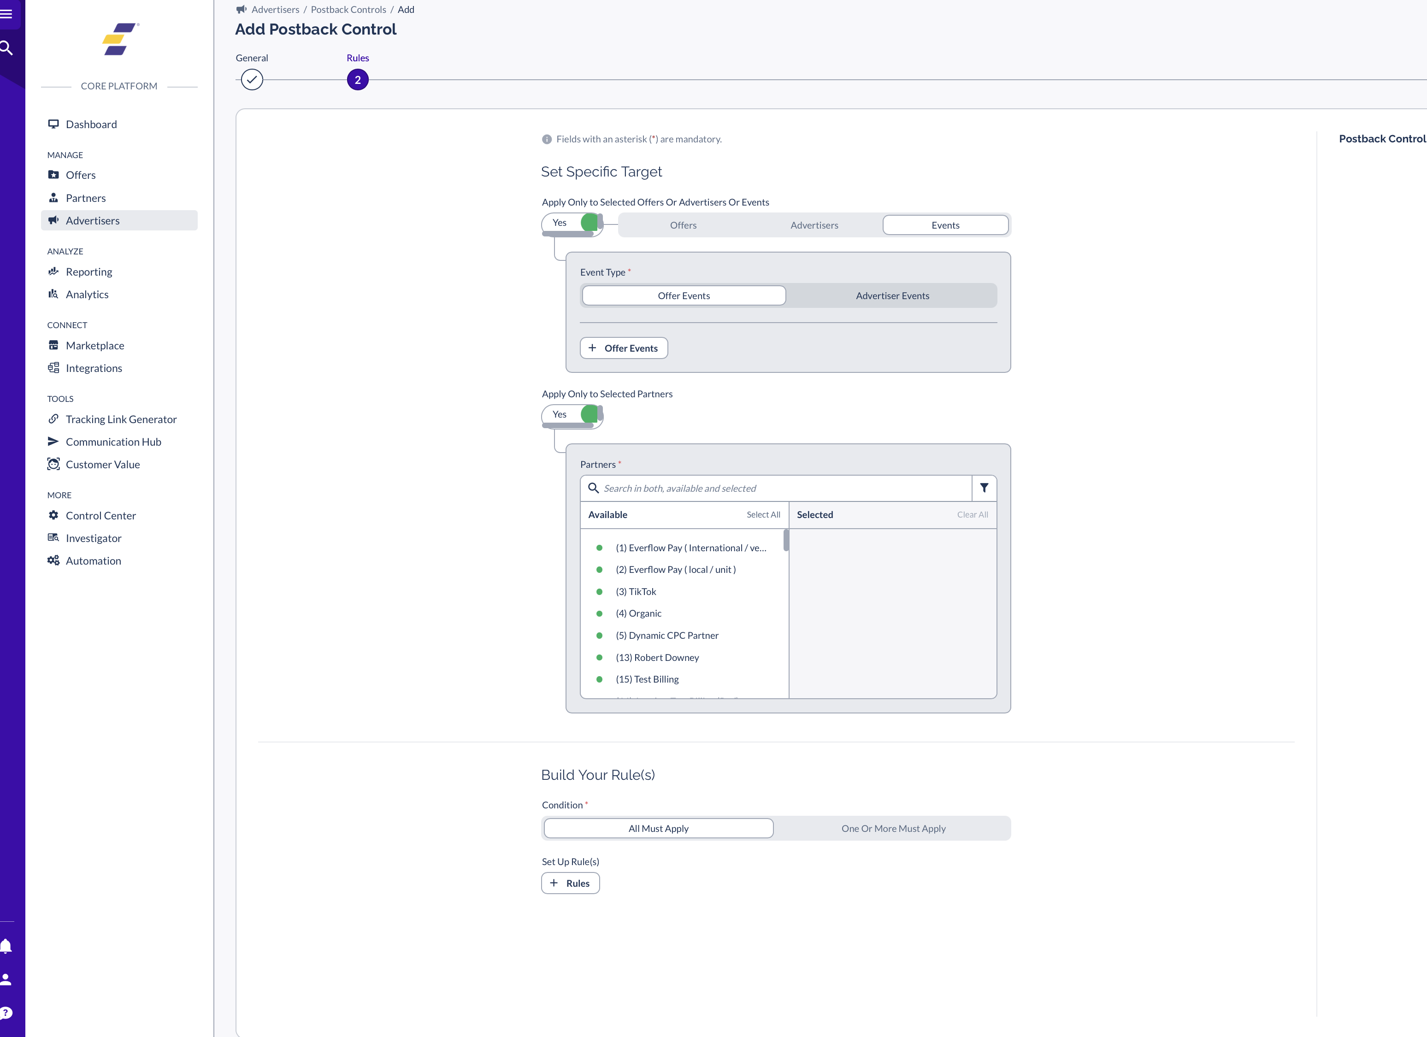Click the Investigator icon

click(x=53, y=537)
